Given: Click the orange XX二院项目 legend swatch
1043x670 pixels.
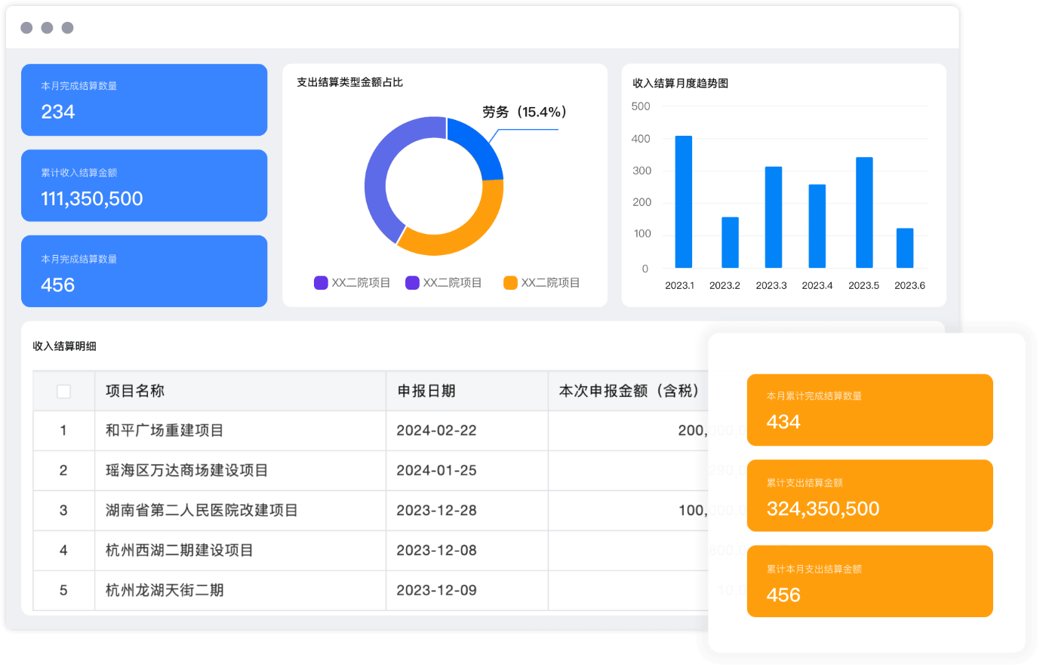Looking at the screenshot, I should [x=510, y=283].
